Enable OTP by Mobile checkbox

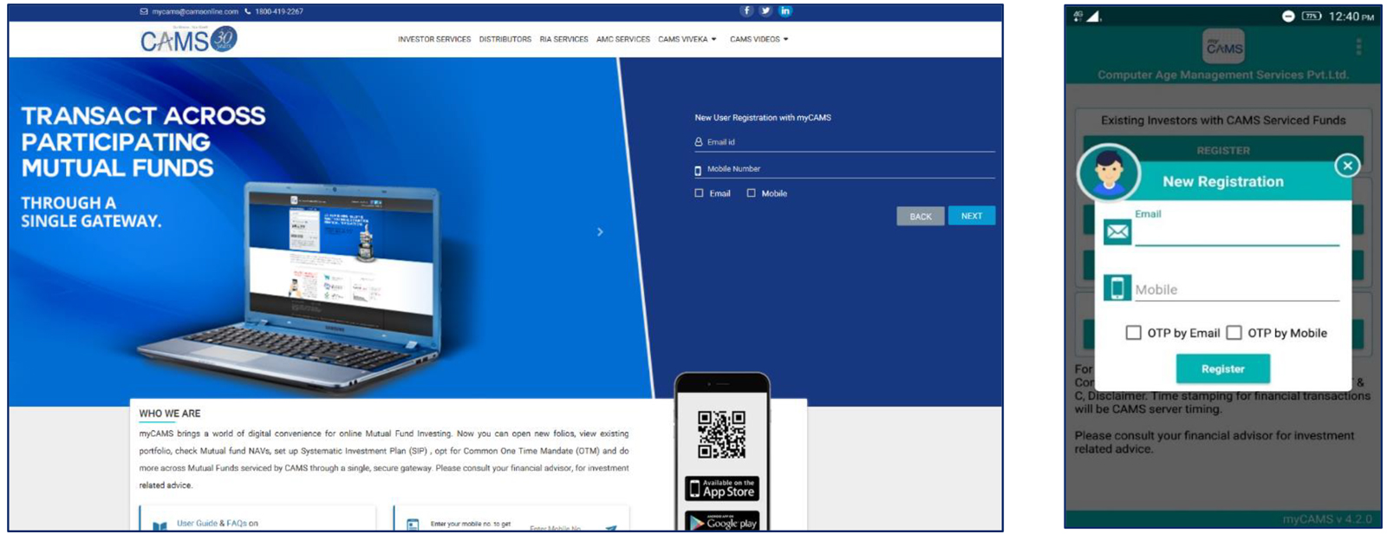1234,333
